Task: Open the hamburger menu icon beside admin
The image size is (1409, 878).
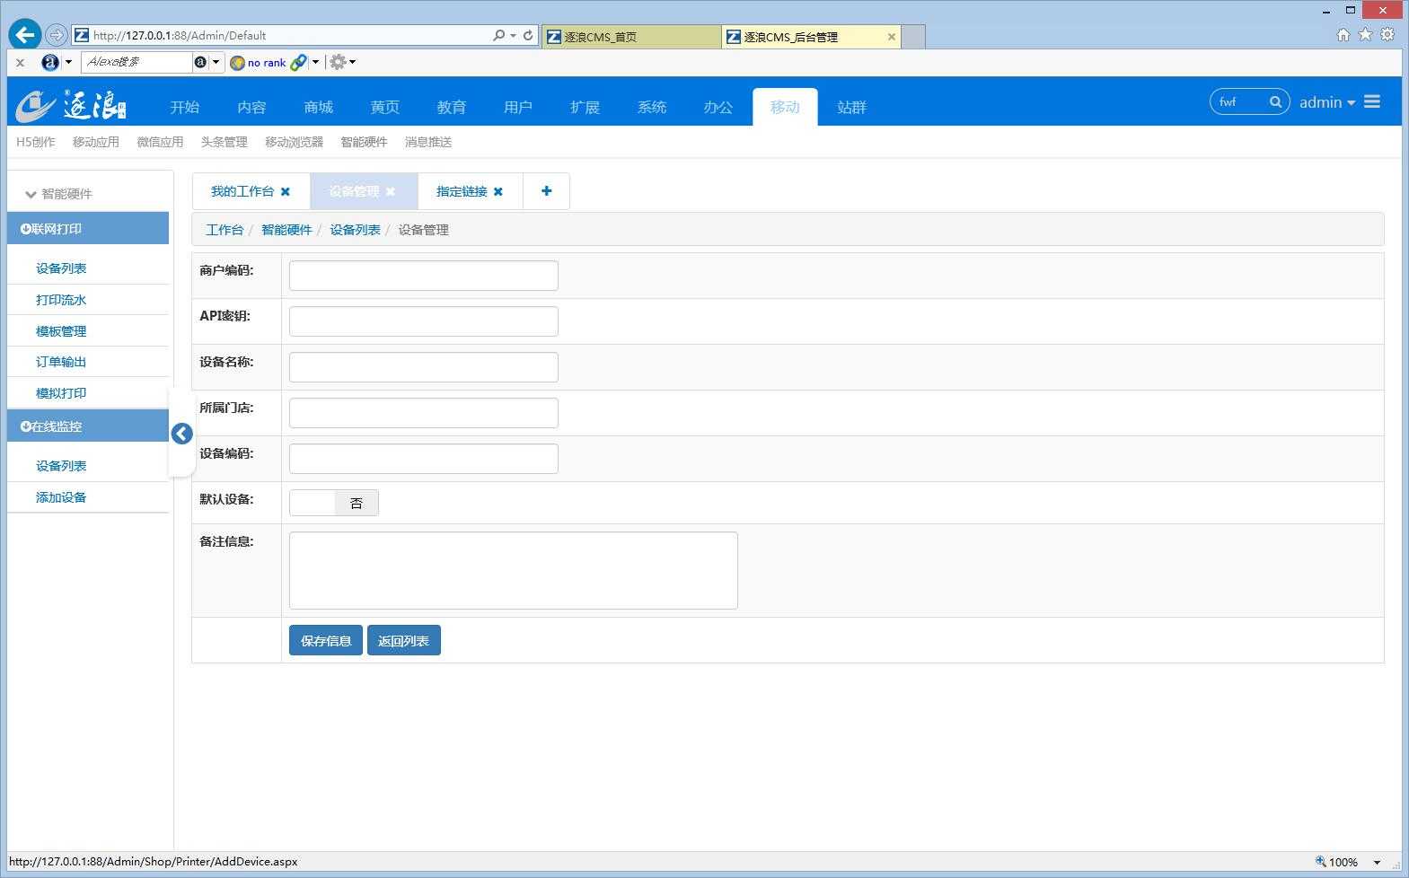Action: (x=1372, y=101)
